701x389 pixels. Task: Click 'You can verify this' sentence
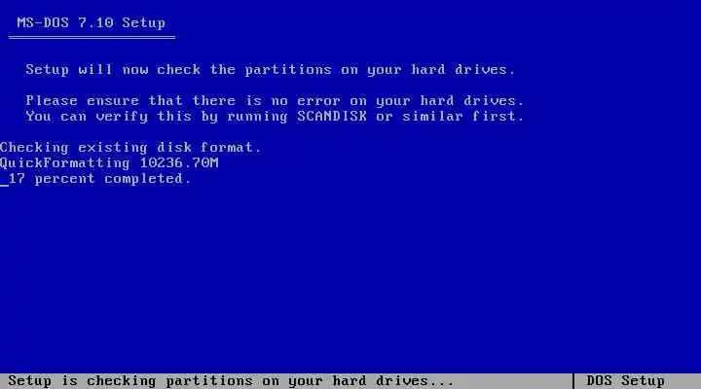275,117
